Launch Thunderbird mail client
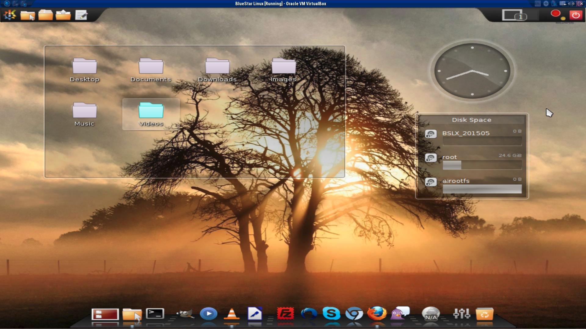 308,313
